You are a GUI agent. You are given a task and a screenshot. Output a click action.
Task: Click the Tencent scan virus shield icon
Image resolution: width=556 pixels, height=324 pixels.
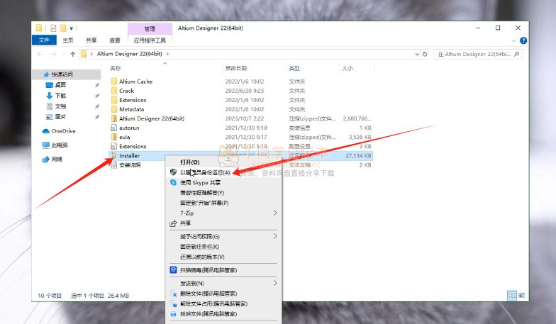point(173,270)
